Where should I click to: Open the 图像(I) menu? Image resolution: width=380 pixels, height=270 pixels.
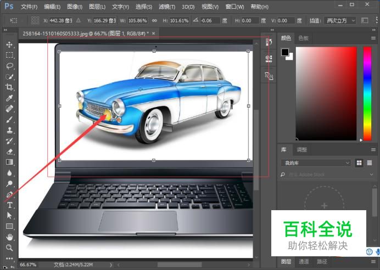tap(75, 7)
